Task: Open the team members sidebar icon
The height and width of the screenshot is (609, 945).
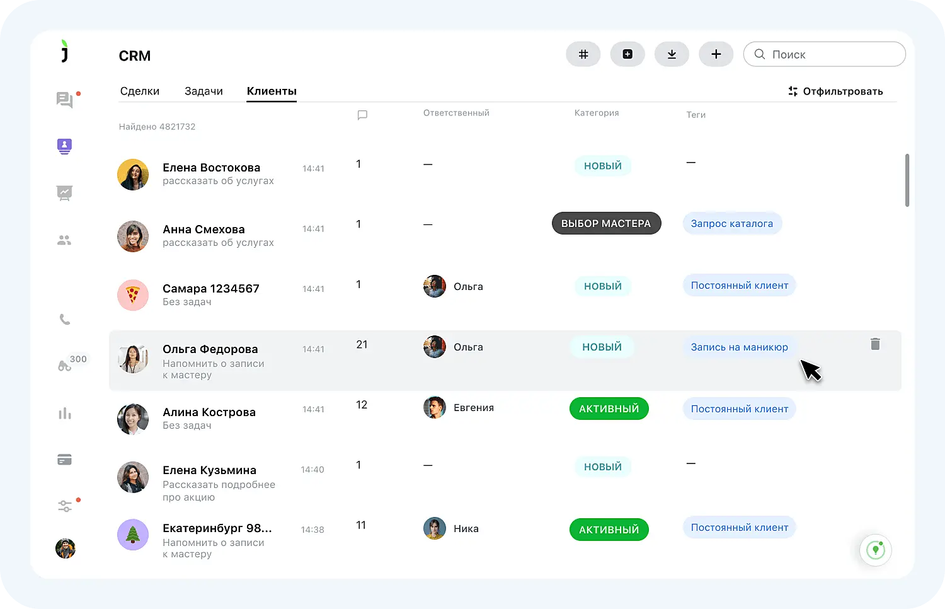Action: click(64, 240)
